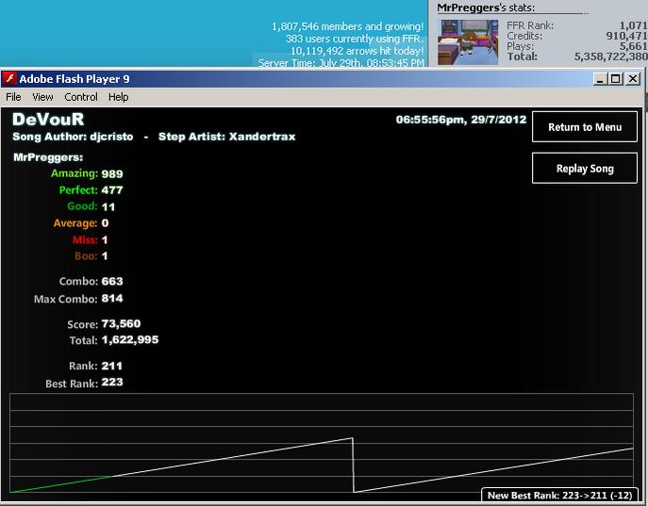Click the Return to Menu button
Image resolution: width=648 pixels, height=506 pixels.
[585, 126]
